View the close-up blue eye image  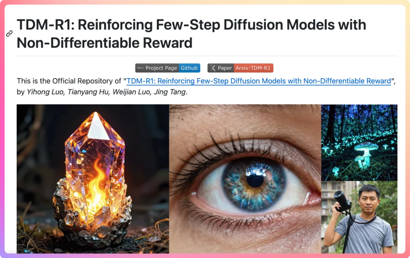[245, 179]
